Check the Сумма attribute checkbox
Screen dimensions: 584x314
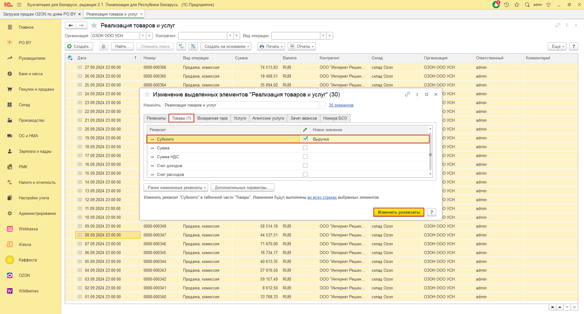[305, 148]
